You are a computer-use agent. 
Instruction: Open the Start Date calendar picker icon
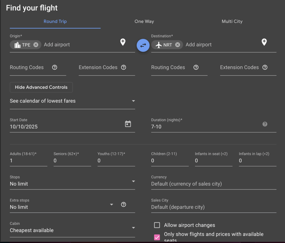[x=128, y=124]
